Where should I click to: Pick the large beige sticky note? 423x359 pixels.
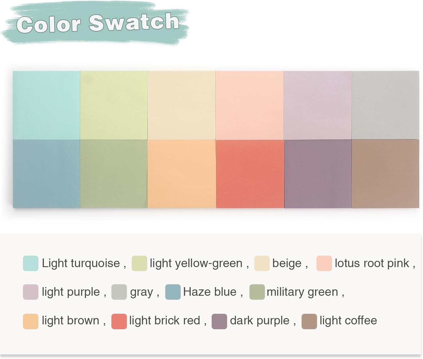click(181, 105)
